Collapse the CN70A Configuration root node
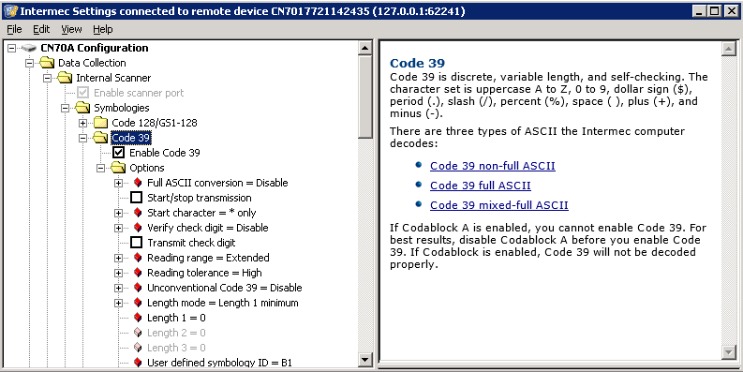This screenshot has width=743, height=372. point(12,48)
